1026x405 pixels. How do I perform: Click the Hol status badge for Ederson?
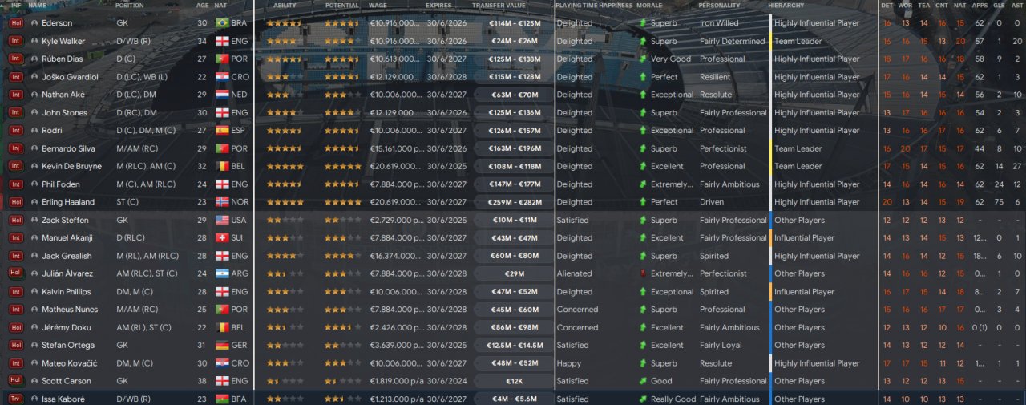pyautogui.click(x=16, y=23)
